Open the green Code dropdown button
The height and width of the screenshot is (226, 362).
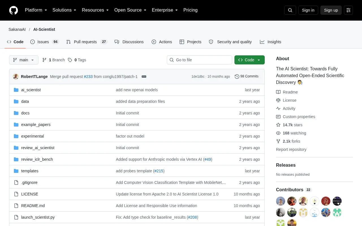249,60
